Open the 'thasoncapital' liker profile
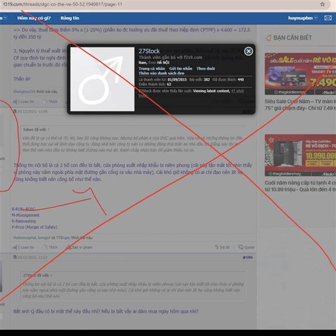This screenshot has height=336, width=336. pos(25,237)
